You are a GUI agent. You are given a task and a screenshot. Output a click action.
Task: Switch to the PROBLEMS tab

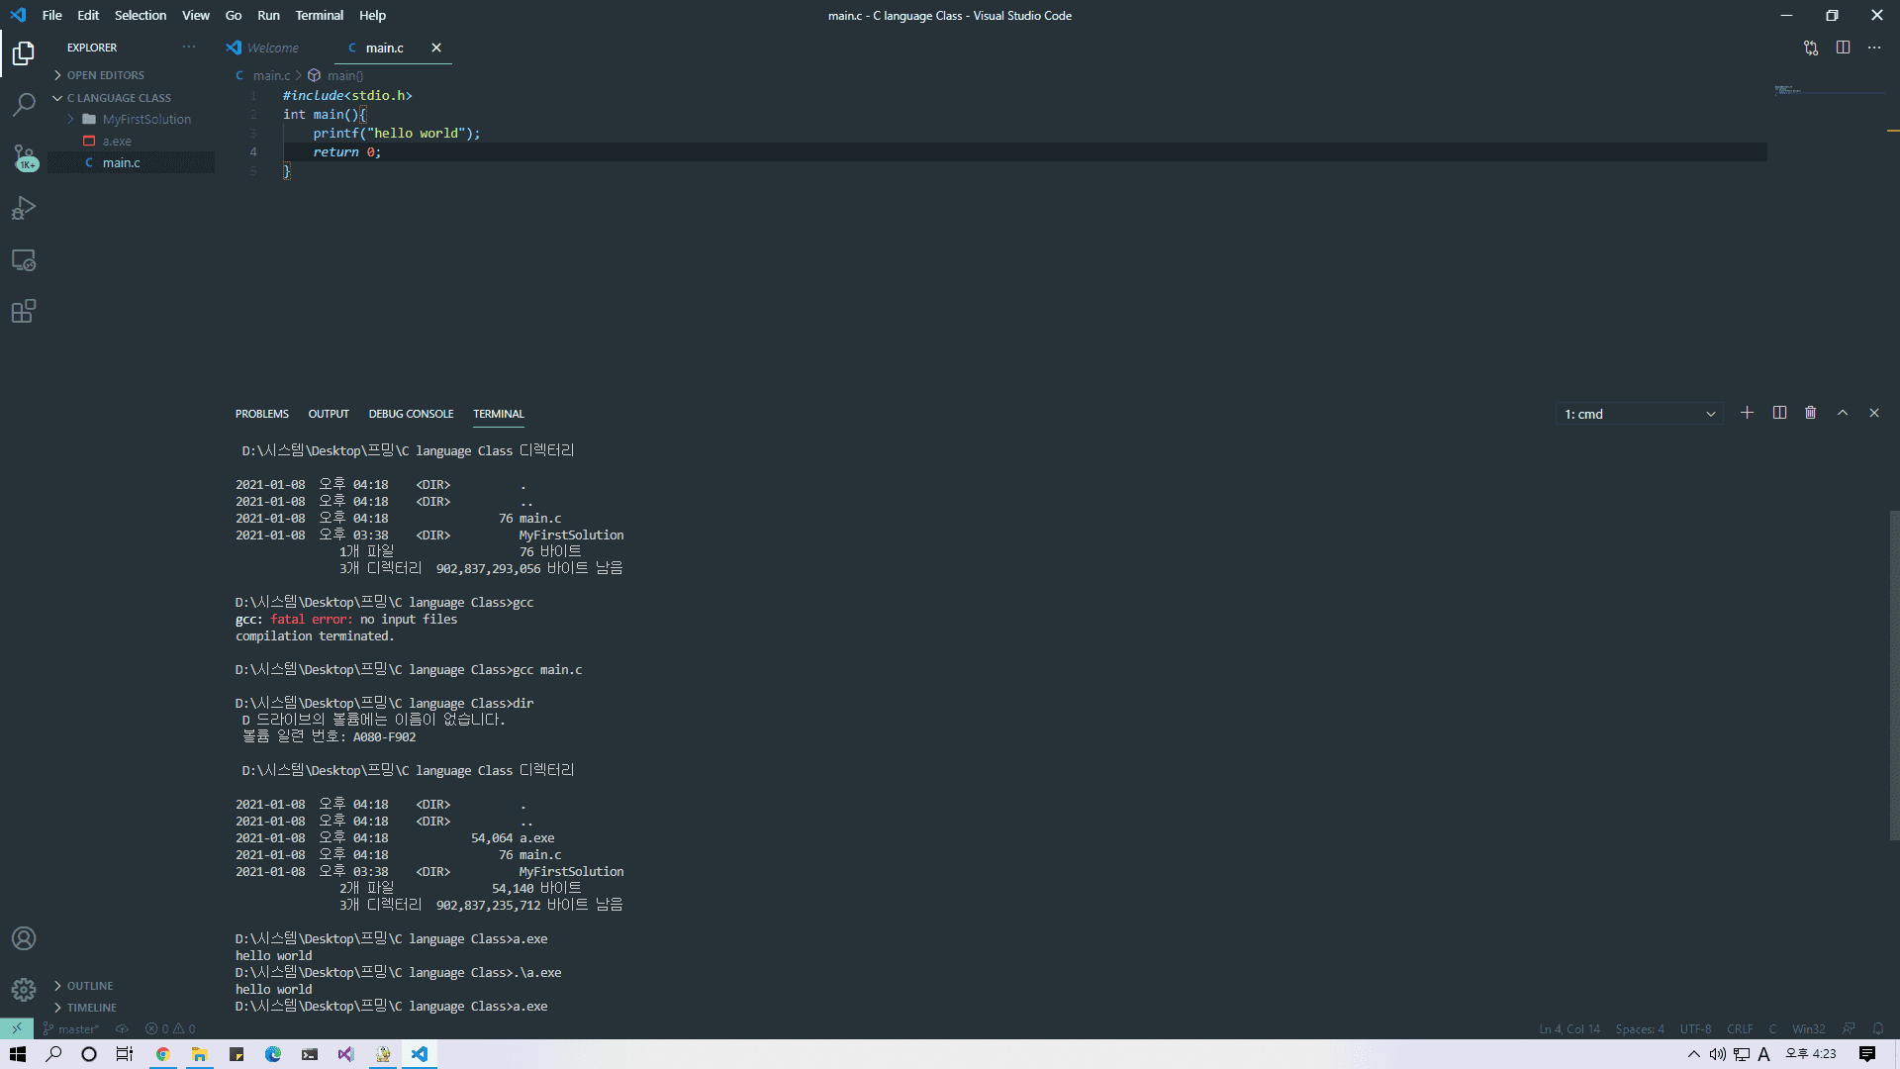click(x=262, y=414)
